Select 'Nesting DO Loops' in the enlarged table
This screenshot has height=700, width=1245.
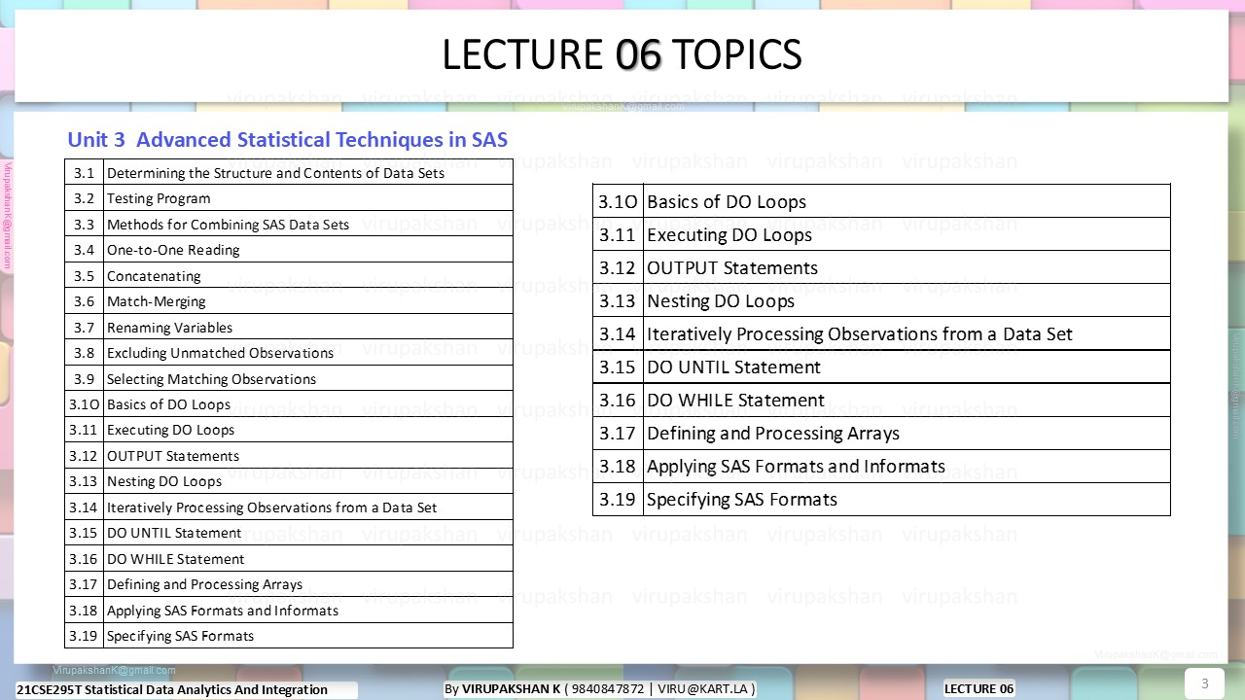tap(721, 301)
